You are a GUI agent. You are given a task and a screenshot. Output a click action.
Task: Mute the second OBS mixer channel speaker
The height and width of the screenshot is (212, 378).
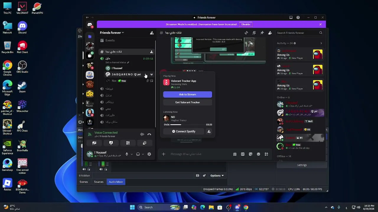(x=101, y=169)
